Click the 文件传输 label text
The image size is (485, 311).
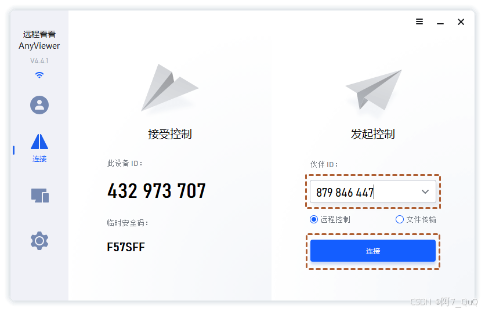pyautogui.click(x=421, y=219)
